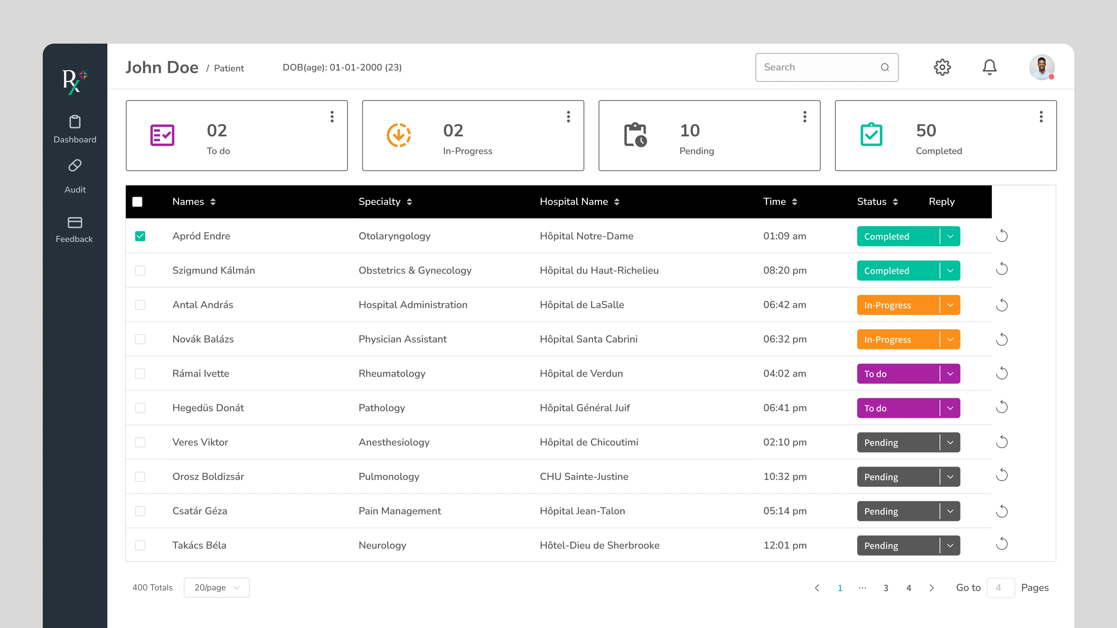Expand the Pending status dropdown for Orosz Boldizsár
The height and width of the screenshot is (628, 1117).
click(x=950, y=477)
